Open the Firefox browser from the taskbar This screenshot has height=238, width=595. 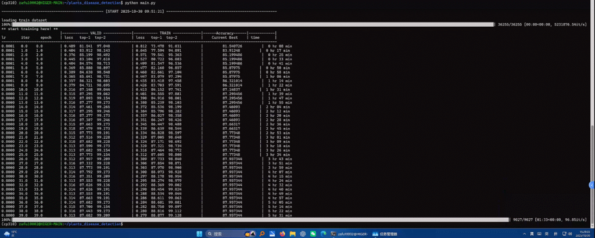tap(282, 233)
